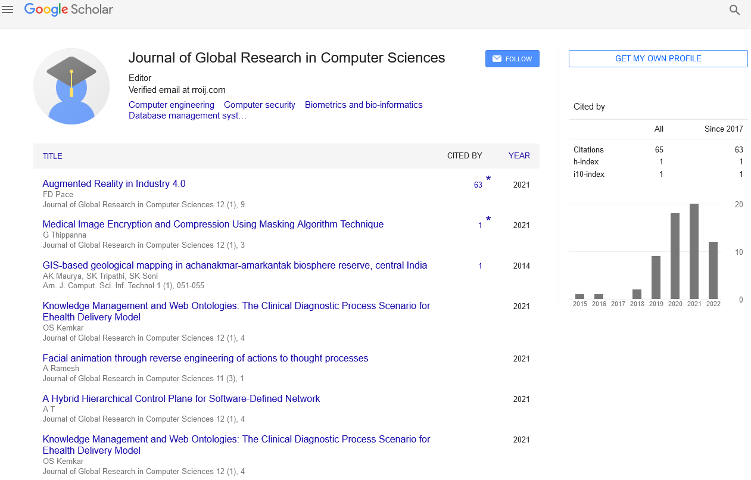Click the 2018 bar in the citations chart

637,294
